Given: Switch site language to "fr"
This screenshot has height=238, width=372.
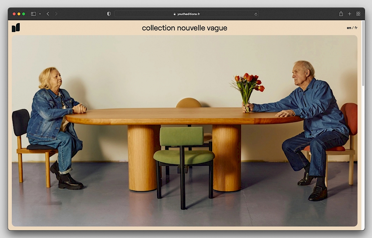Looking at the screenshot, I should (356, 28).
